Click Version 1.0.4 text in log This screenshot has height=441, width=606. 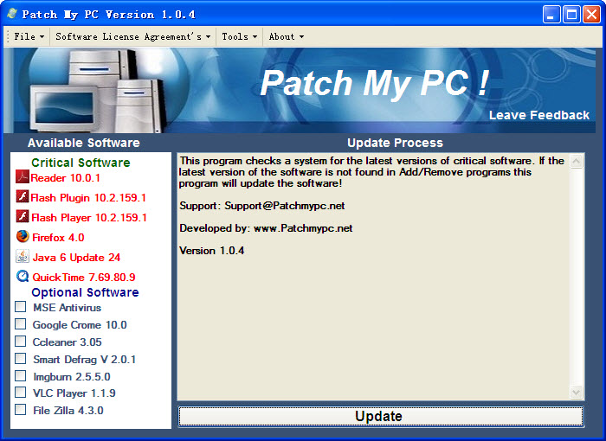[x=212, y=251]
